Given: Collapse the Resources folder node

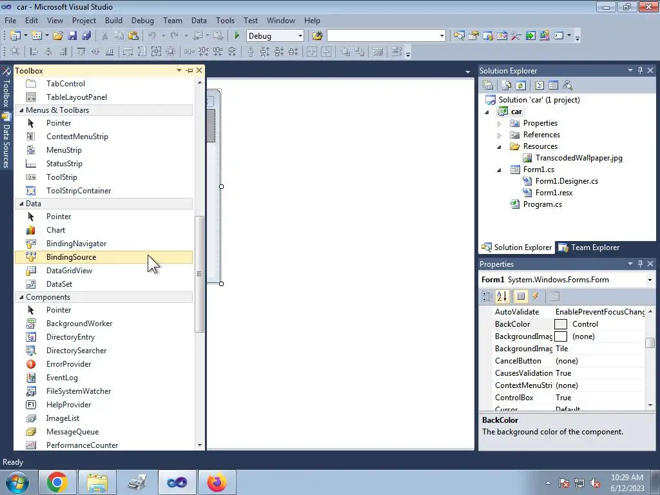Looking at the screenshot, I should [x=500, y=147].
